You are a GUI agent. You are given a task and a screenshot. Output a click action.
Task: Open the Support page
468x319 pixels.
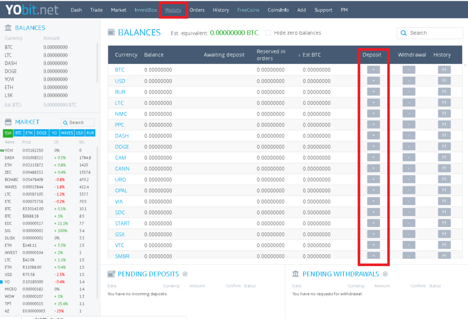click(x=323, y=10)
